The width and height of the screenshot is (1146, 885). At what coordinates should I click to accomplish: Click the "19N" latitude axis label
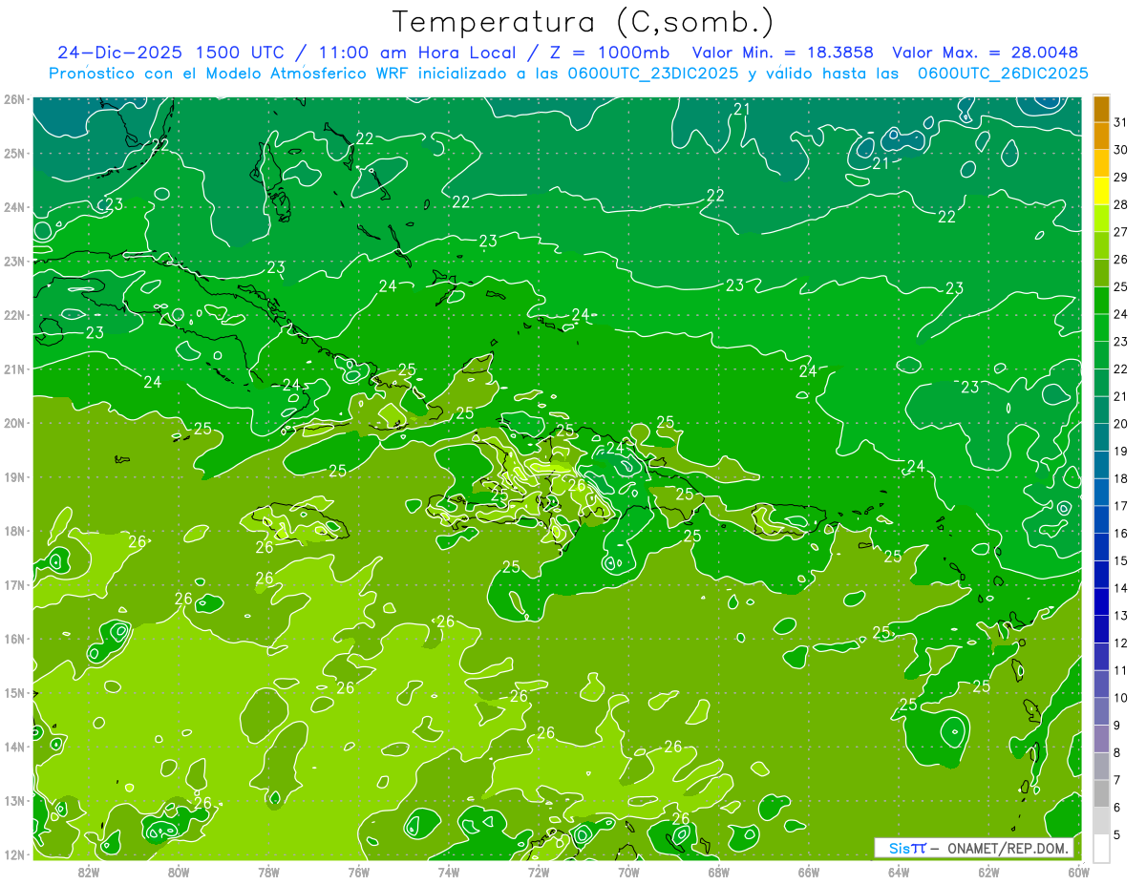pos(14,476)
